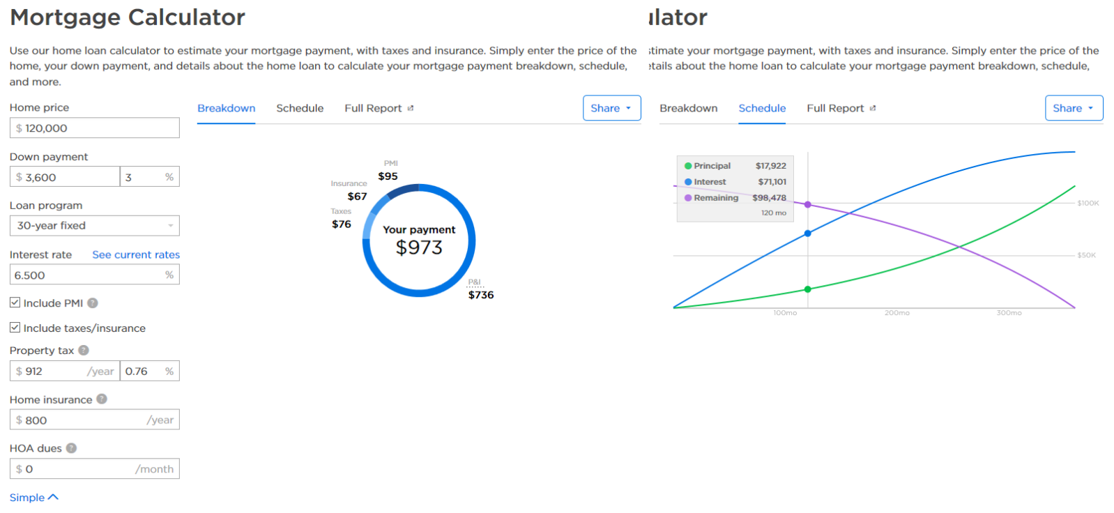
Task: Click the property tax yearly amount field
Action: pos(65,372)
